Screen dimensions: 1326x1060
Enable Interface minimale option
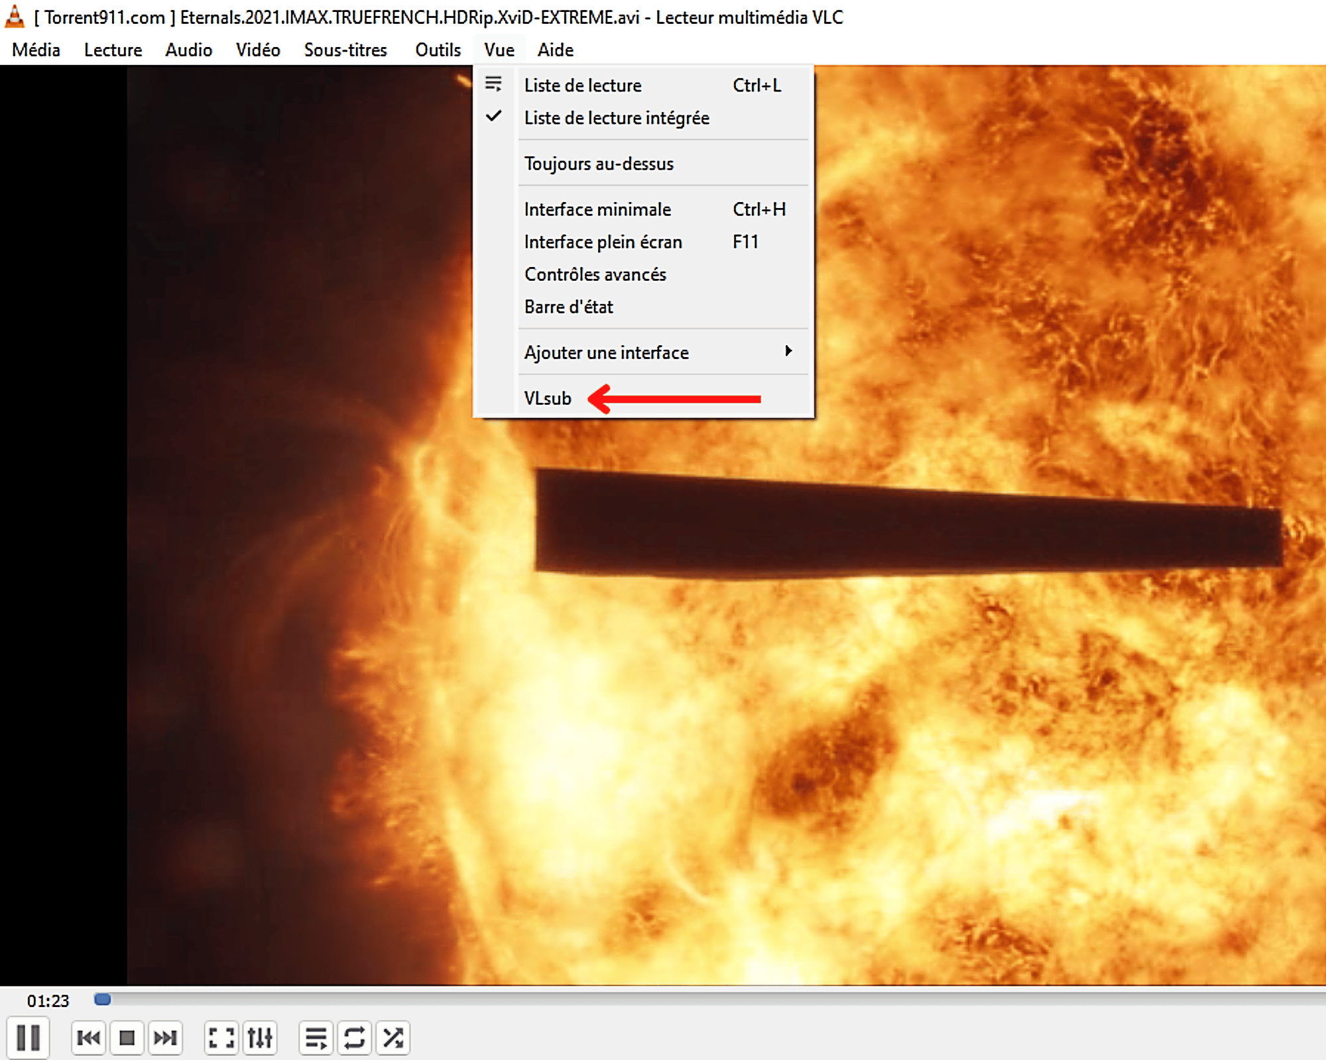pos(644,209)
